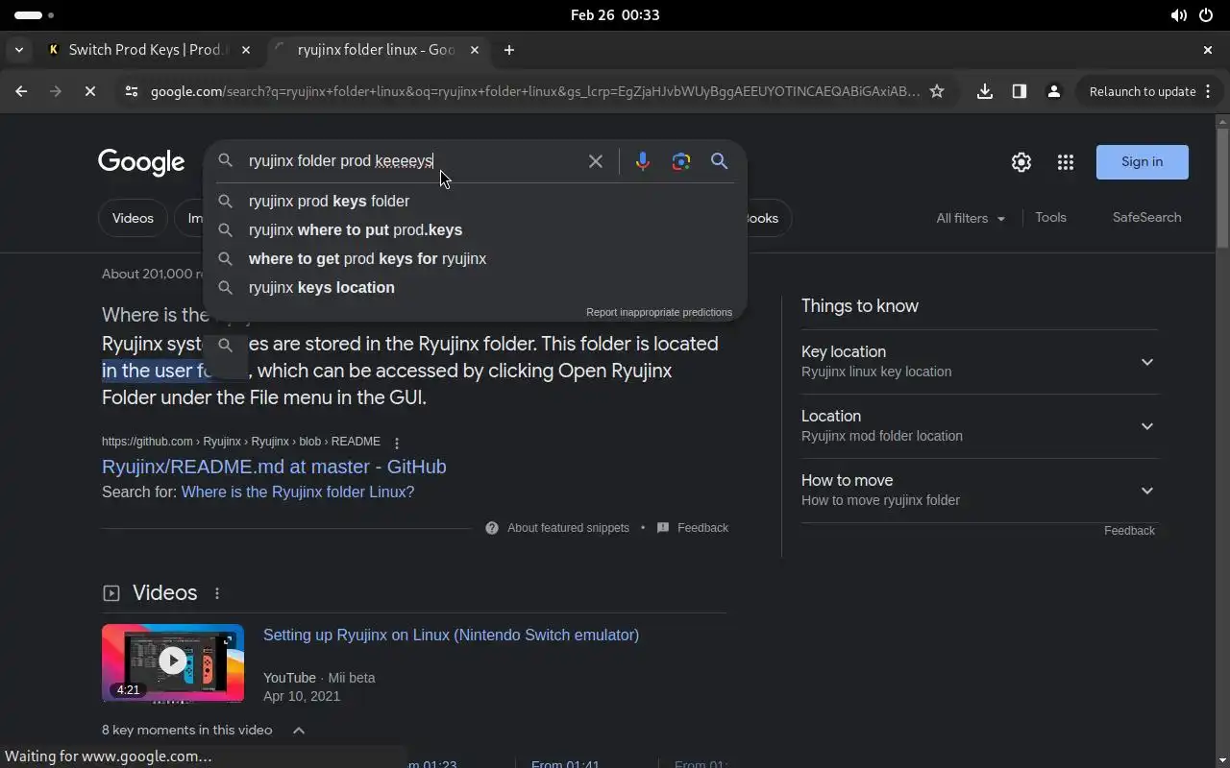Jump to key moment From 01:41
Screen dimensions: 1230x768
[x=565, y=764]
